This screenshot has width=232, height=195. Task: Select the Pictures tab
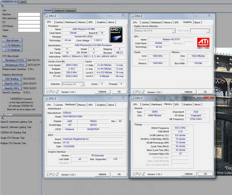48,10
